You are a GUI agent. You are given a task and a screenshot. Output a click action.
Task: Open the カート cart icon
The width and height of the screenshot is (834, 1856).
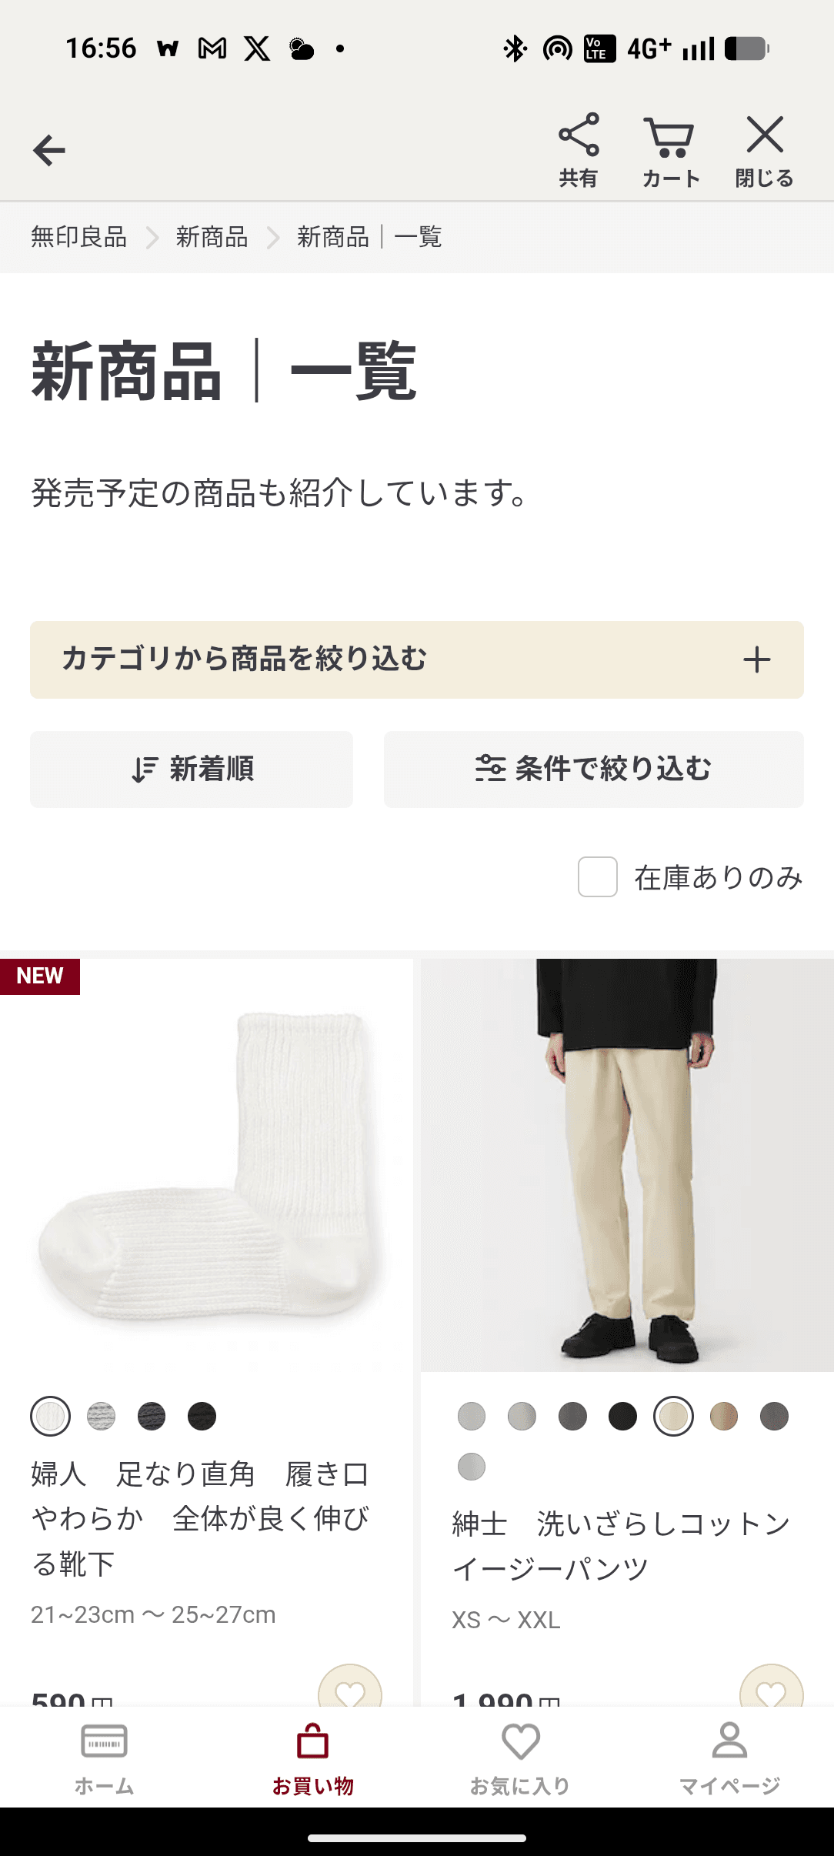(x=671, y=151)
